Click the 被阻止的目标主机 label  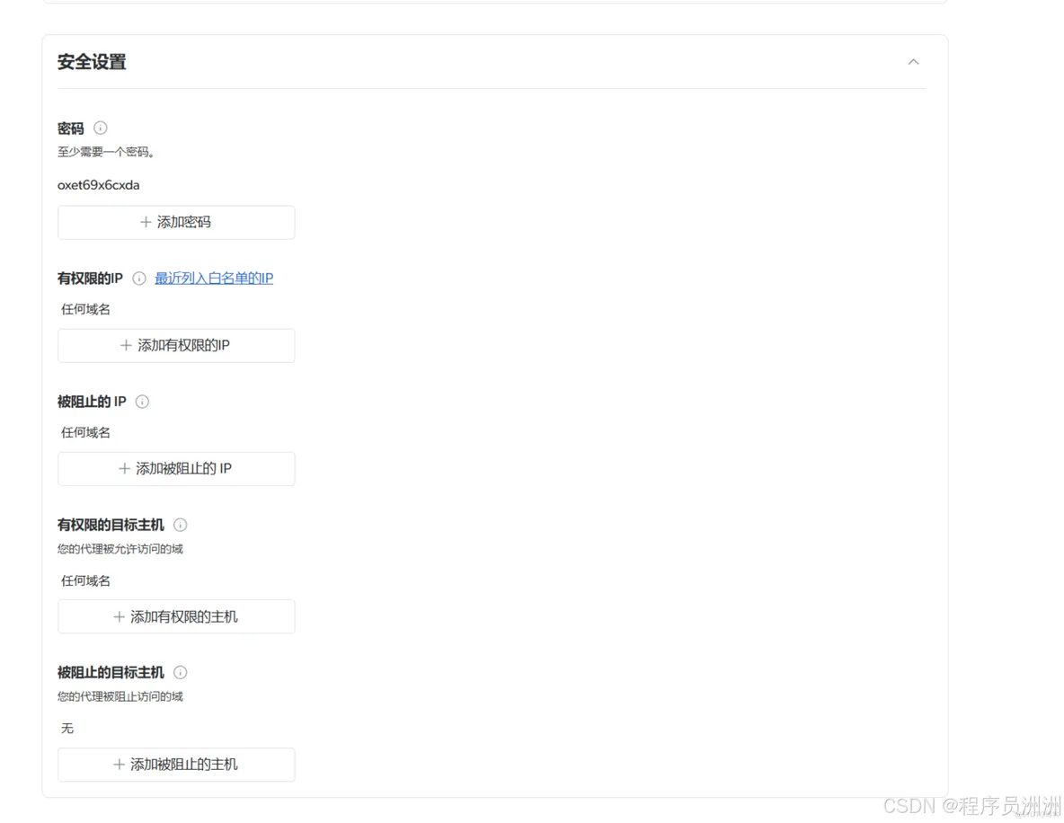coord(111,672)
